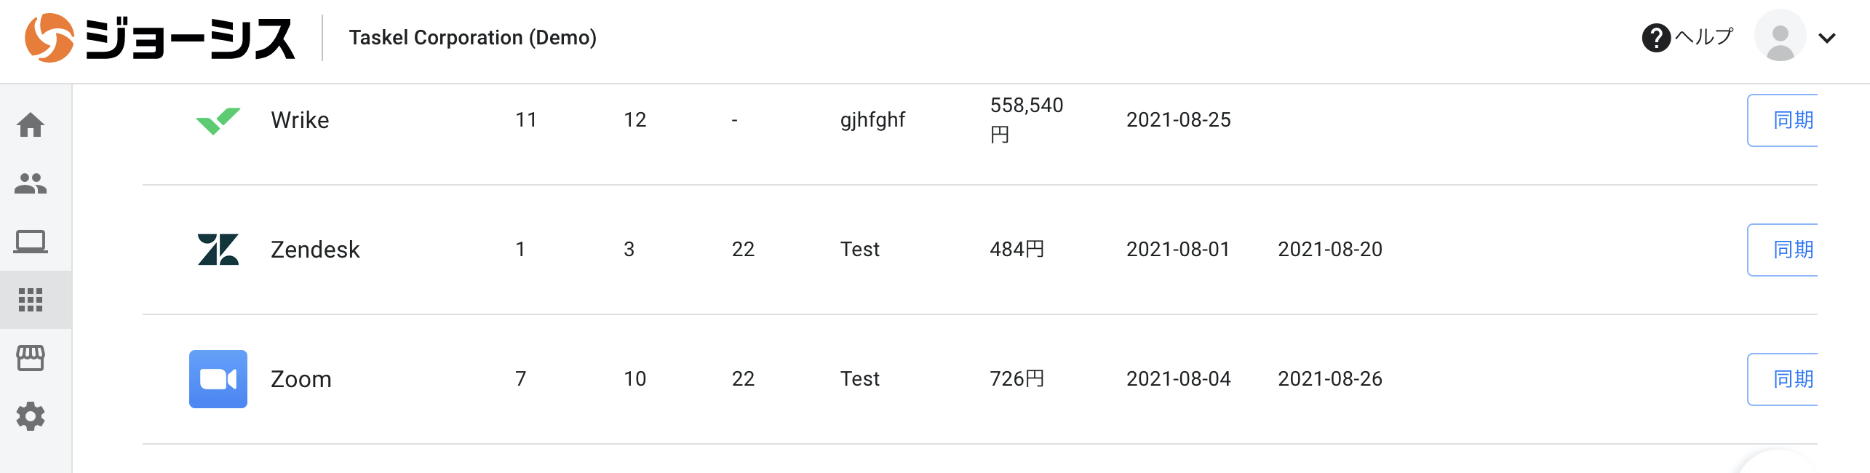Select the Apps grid icon
This screenshot has width=1870, height=473.
point(31,300)
